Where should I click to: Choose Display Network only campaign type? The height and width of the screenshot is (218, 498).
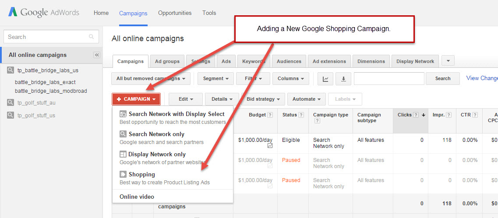[x=173, y=158]
